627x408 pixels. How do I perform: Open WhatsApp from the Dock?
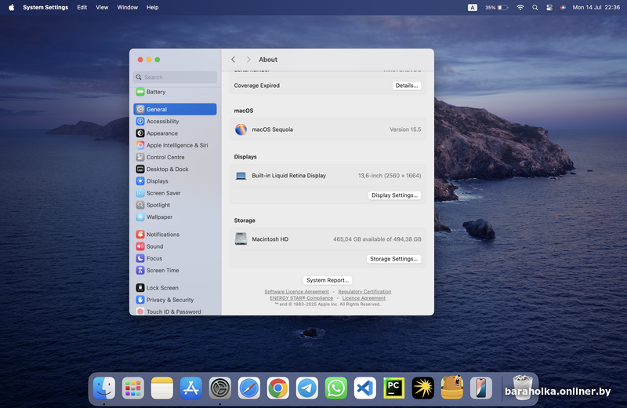click(x=336, y=388)
